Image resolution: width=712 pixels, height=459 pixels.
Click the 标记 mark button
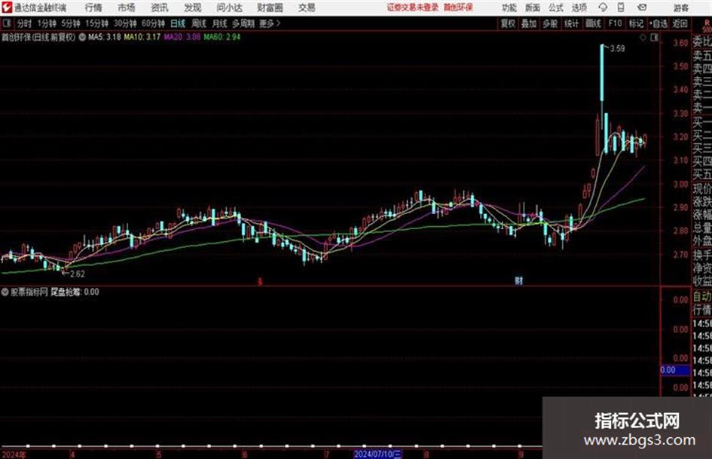[x=636, y=23]
